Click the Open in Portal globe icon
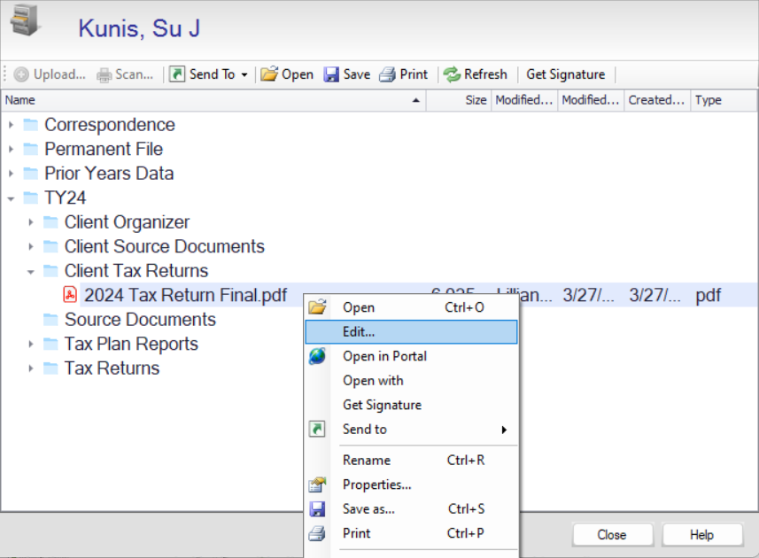This screenshot has height=558, width=759. 318,356
